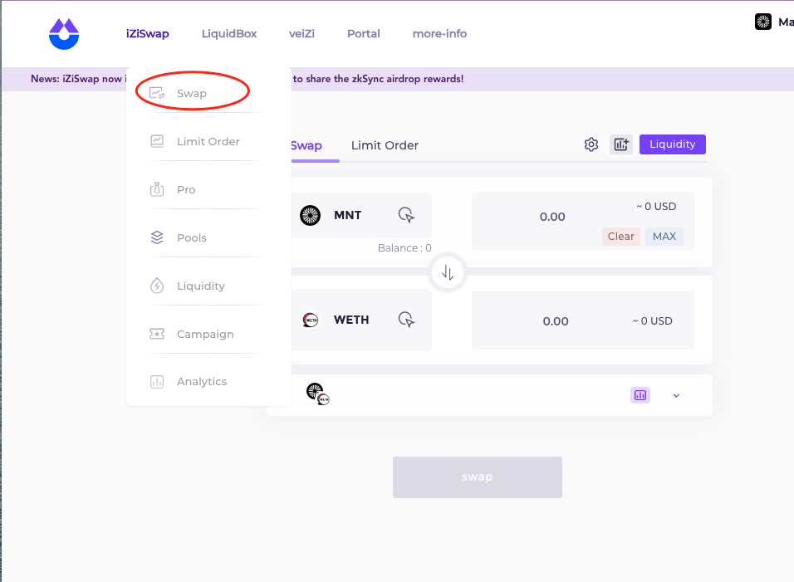Switch token direction with the arrows button

(x=447, y=273)
